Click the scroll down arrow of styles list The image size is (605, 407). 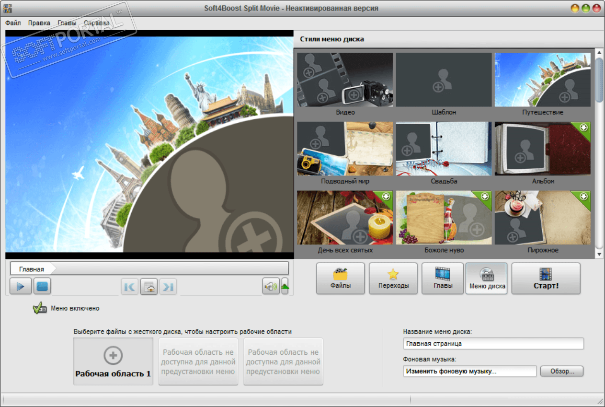[x=599, y=255]
